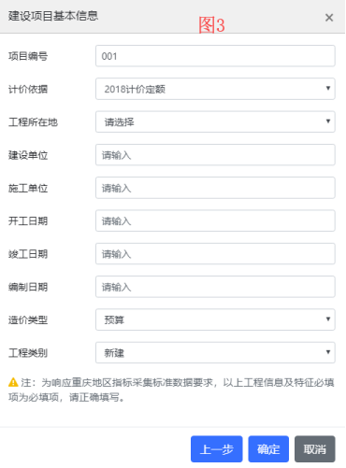
Task: Click the 建设单位 input field
Action: click(x=215, y=155)
